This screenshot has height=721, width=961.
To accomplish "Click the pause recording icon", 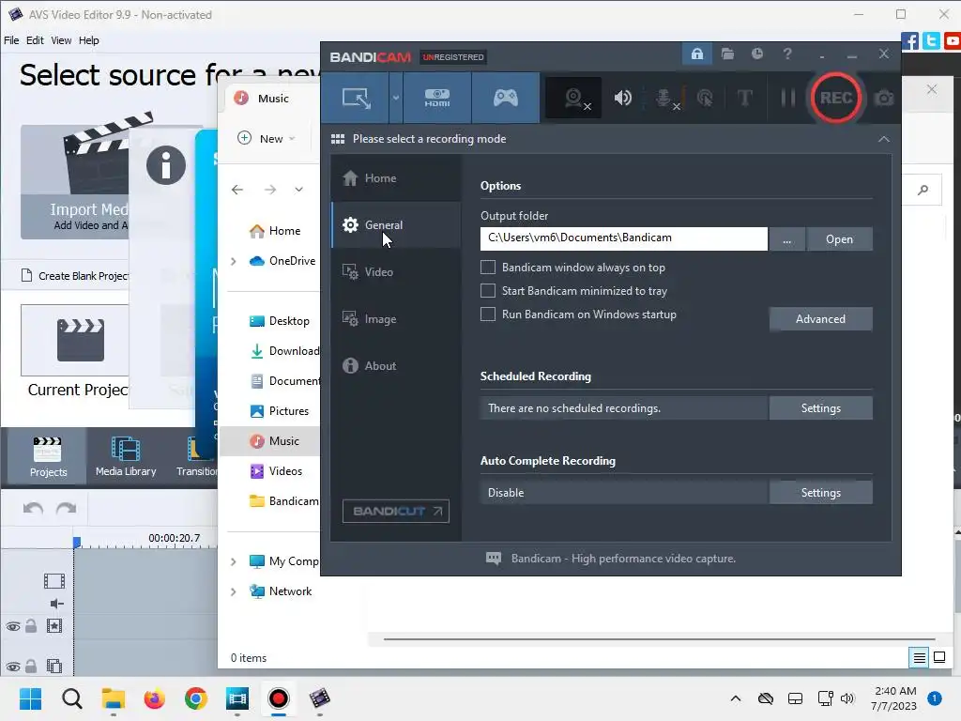I will click(787, 98).
